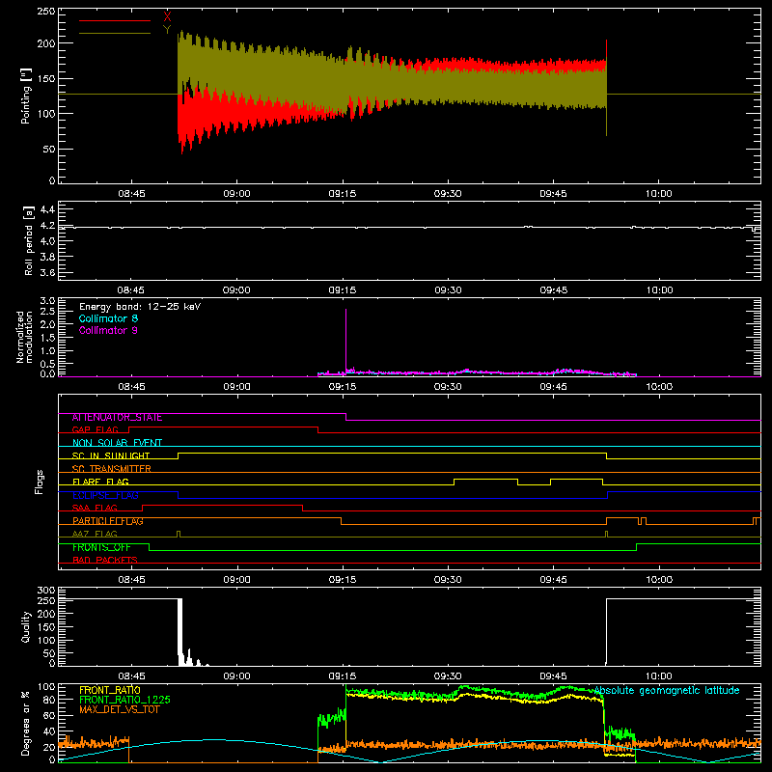This screenshot has width=772, height=772.
Task: Click the olive Y legend line sample
Action: pos(115,33)
